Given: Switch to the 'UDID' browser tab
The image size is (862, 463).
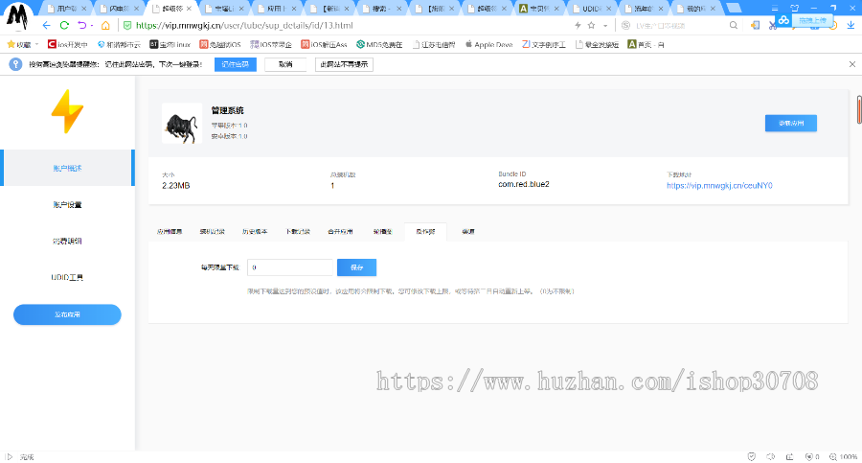Looking at the screenshot, I should tap(591, 9).
